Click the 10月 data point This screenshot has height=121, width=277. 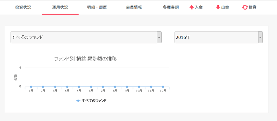click(139, 87)
